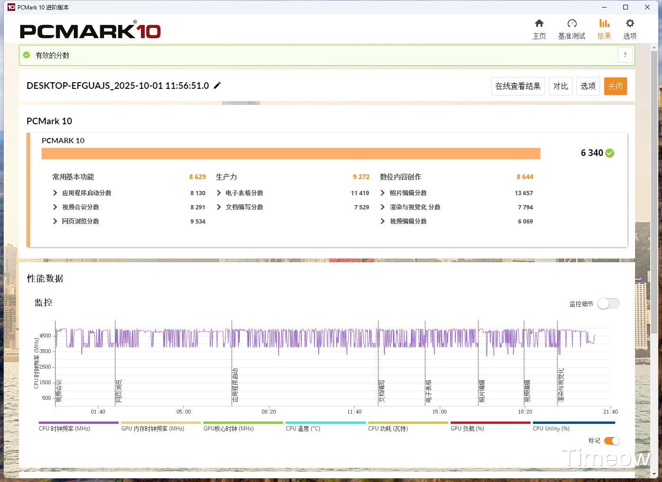Toggle the 监控细节 switch
This screenshot has height=482, width=662.
click(608, 303)
